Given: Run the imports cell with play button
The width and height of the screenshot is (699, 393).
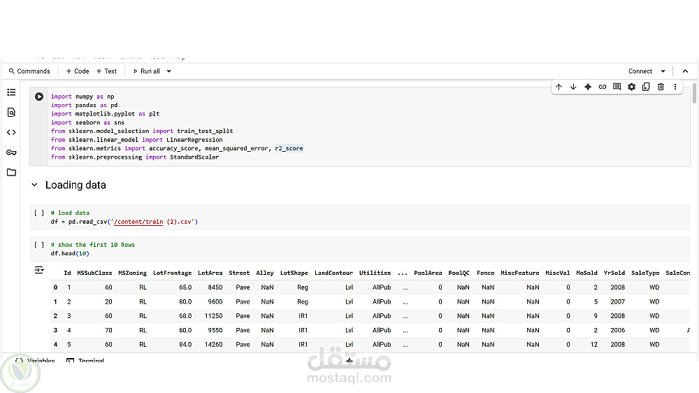Looking at the screenshot, I should coord(39,97).
